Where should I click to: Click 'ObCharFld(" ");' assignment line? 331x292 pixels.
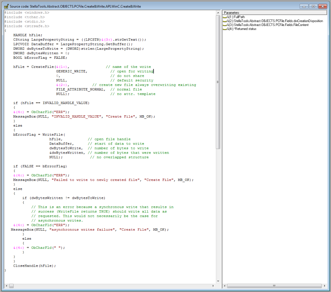click(x=39, y=248)
